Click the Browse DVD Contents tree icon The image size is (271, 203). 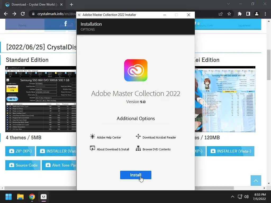click(138, 148)
